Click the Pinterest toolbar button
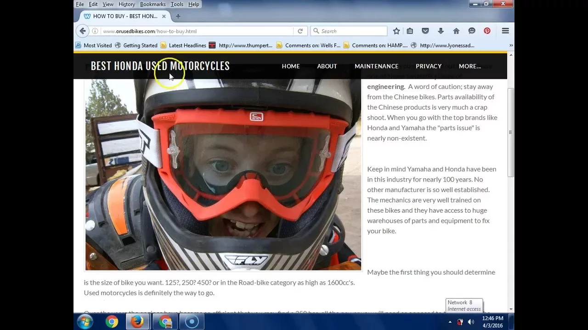 point(487,31)
